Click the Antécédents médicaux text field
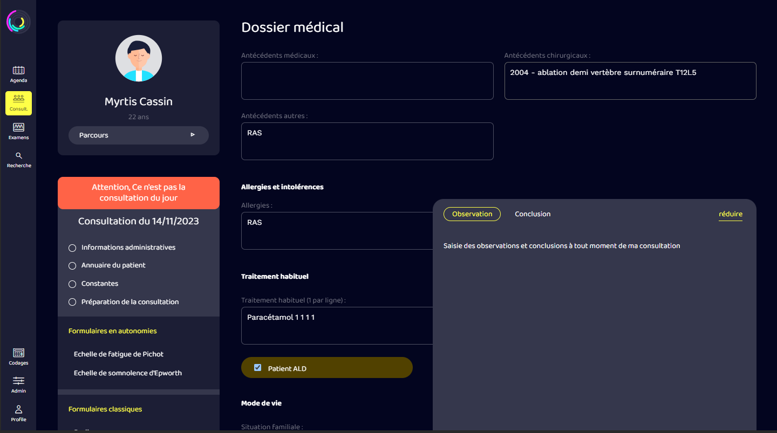 click(x=367, y=81)
